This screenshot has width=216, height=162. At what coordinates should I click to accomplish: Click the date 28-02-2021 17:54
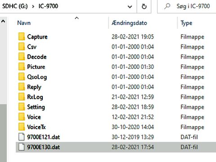pyautogui.click(x=133, y=147)
